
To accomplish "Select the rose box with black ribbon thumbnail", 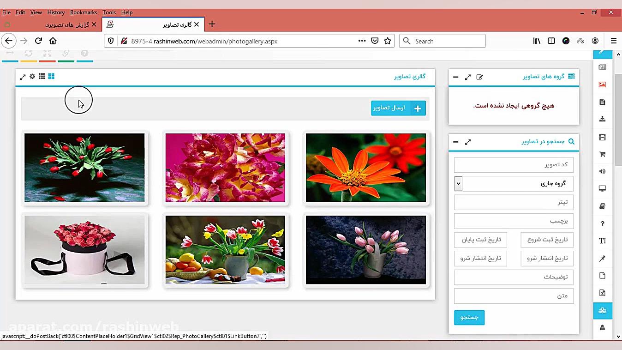I will point(84,250).
